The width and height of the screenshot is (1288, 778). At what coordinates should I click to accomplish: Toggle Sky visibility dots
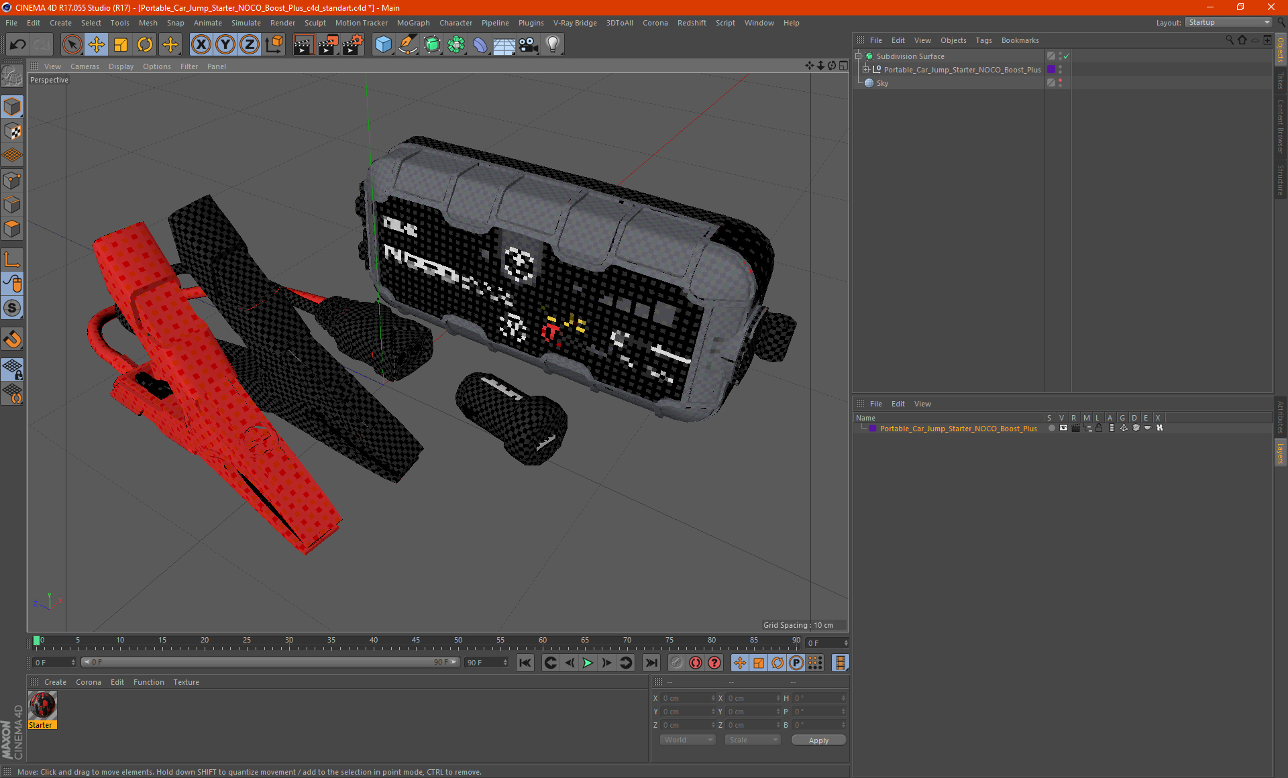tap(1060, 83)
